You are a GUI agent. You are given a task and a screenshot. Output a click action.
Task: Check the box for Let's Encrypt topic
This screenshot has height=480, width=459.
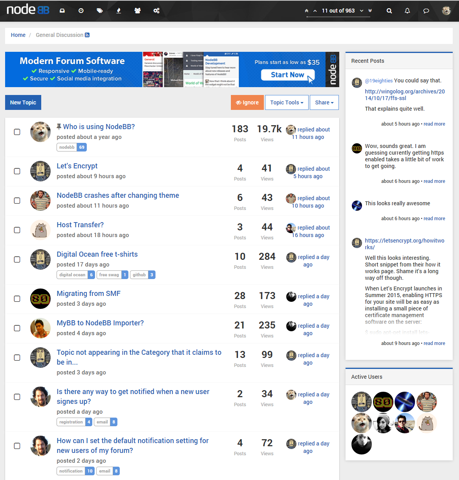[x=17, y=171]
